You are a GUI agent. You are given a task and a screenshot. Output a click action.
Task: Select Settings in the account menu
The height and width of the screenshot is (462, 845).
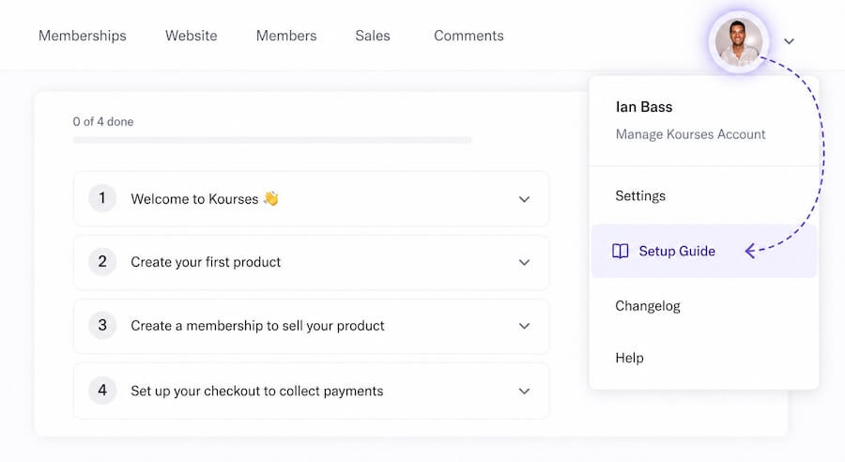[640, 195]
